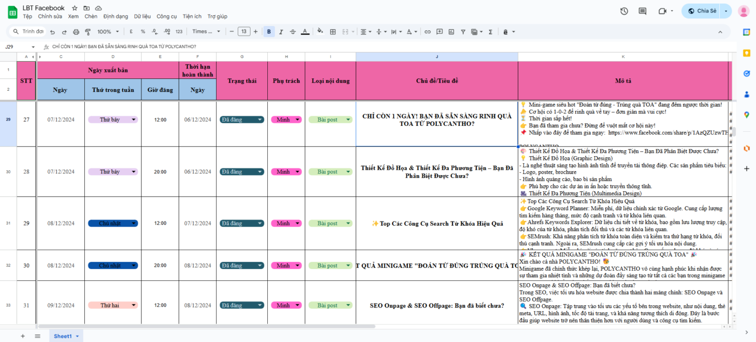Open the functions (sigma) menu
Viewport: 756px width, 342px height.
(x=490, y=32)
